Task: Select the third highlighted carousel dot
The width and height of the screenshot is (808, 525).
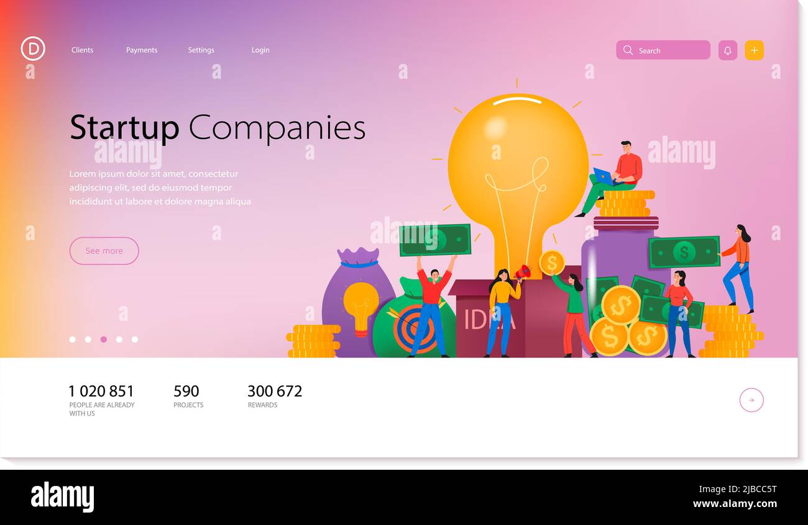Action: coord(103,339)
